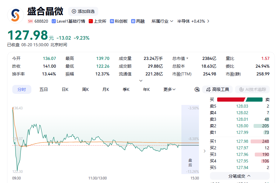This screenshot has width=276, height=183.
Task: Click the 买1 row price 127.98
Action: pyautogui.click(x=242, y=141)
